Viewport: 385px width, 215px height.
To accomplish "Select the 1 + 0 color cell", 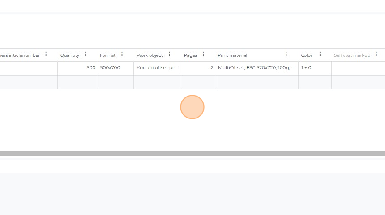I will (315, 68).
